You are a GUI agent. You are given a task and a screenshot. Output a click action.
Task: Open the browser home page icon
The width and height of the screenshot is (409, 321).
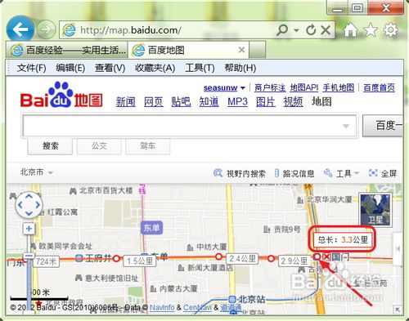(350, 29)
